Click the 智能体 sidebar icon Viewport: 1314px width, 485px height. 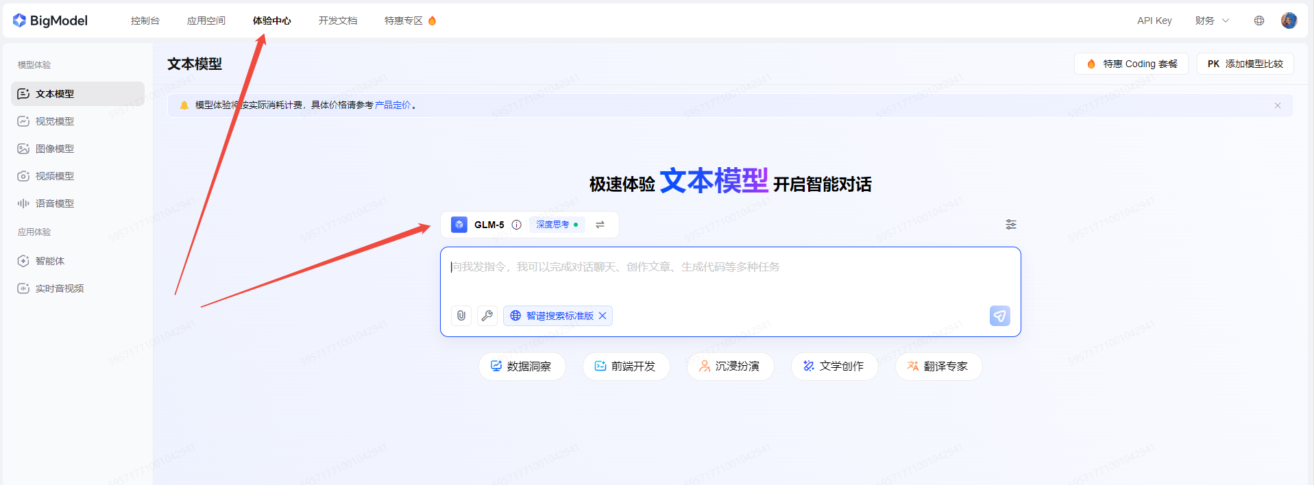tap(23, 261)
